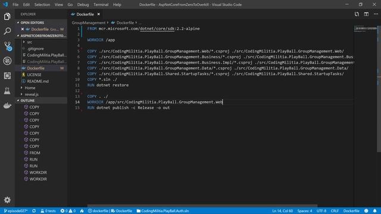Click the synchronize changes status icon
The height and width of the screenshot is (214, 381).
click(x=34, y=211)
